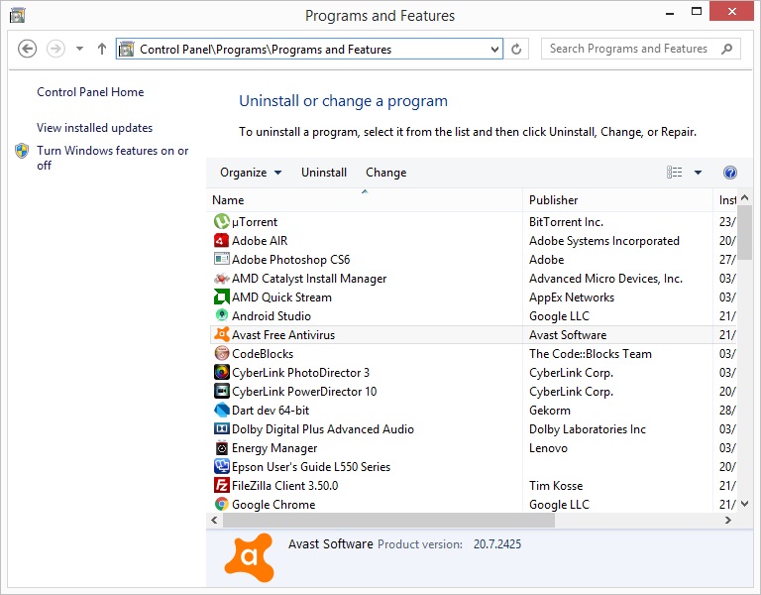Click the Avast Software publisher cell in list
The height and width of the screenshot is (595, 761).
(x=568, y=335)
